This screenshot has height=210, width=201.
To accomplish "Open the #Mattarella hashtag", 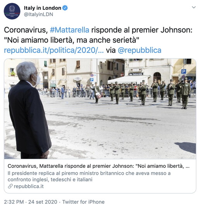I will pyautogui.click(x=69, y=30).
